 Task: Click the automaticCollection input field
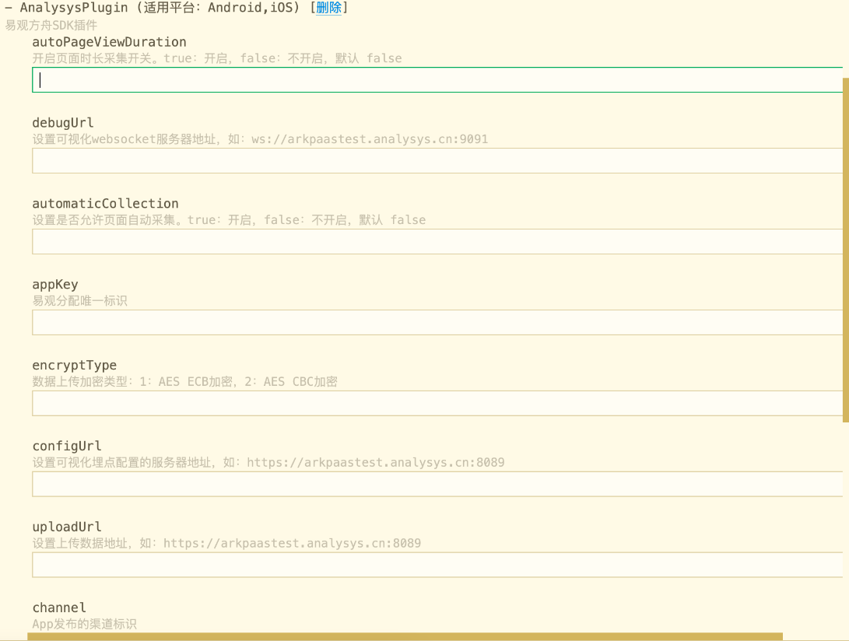(x=437, y=241)
